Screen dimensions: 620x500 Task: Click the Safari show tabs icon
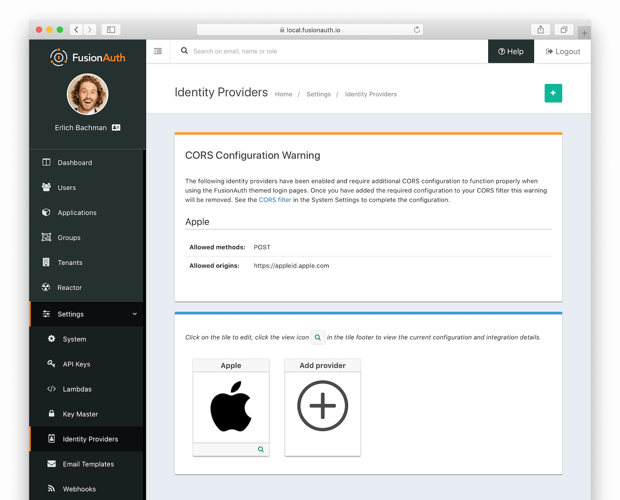(564, 29)
